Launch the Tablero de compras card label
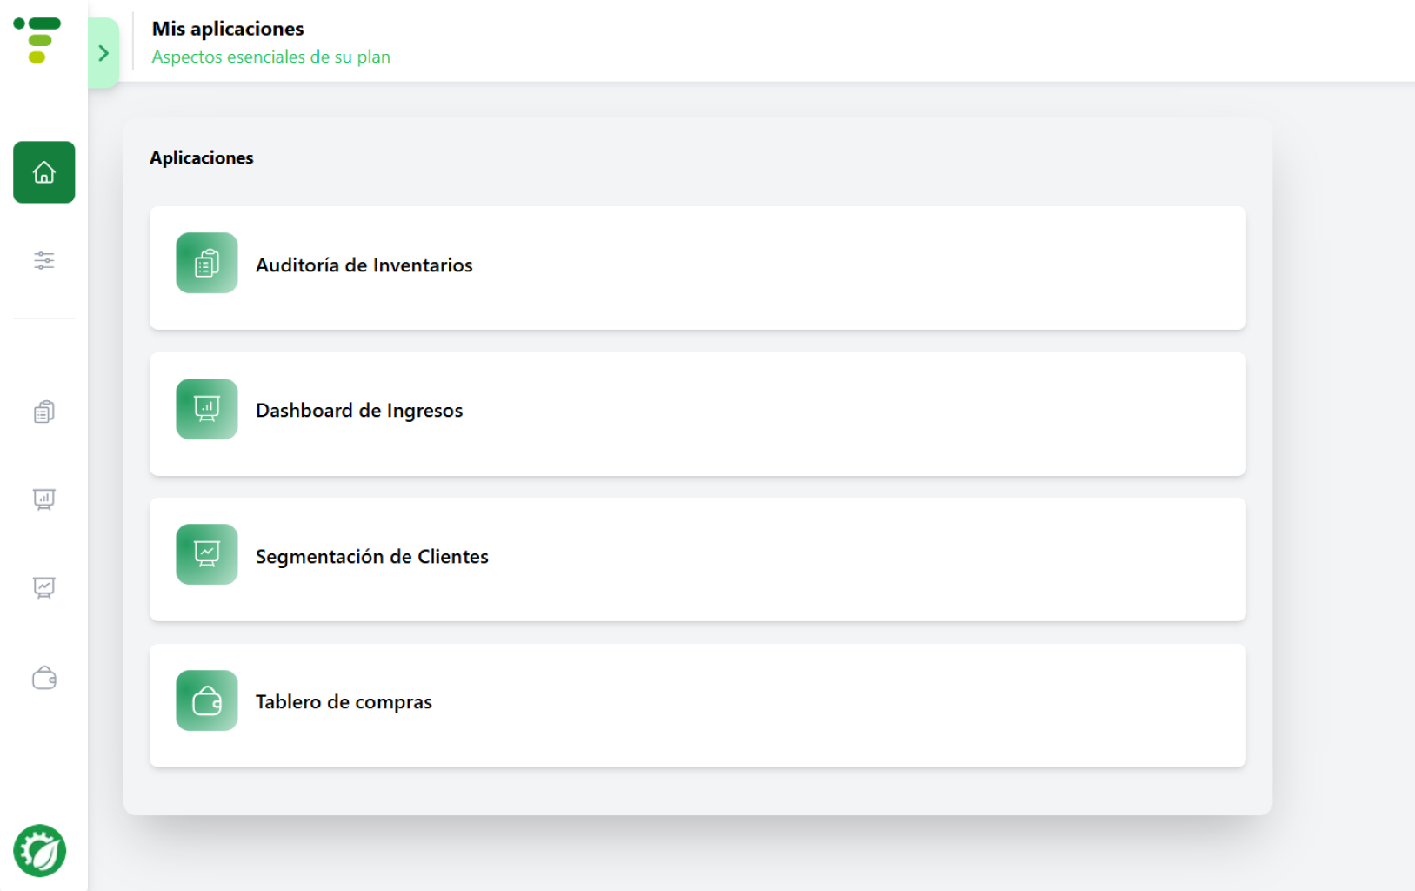Viewport: 1415px width, 891px height. tap(344, 702)
